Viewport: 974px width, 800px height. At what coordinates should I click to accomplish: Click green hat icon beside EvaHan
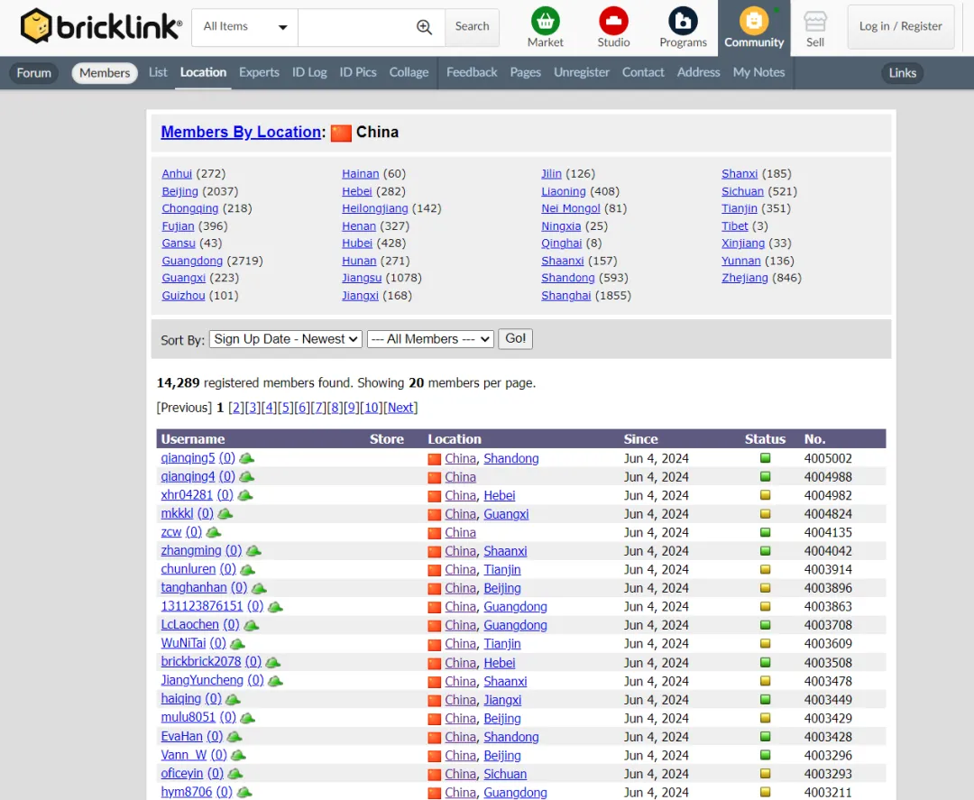(234, 737)
